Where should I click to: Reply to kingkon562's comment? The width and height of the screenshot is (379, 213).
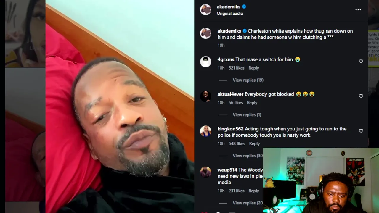point(254,144)
